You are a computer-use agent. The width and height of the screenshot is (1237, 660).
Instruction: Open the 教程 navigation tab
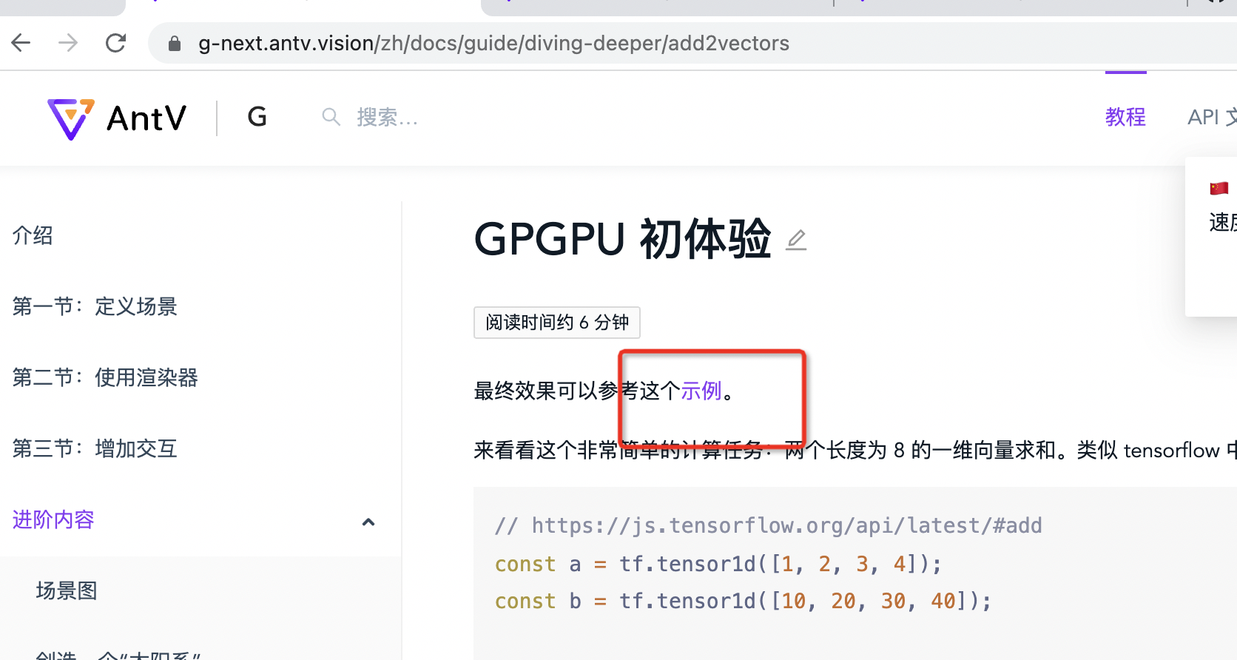point(1125,117)
